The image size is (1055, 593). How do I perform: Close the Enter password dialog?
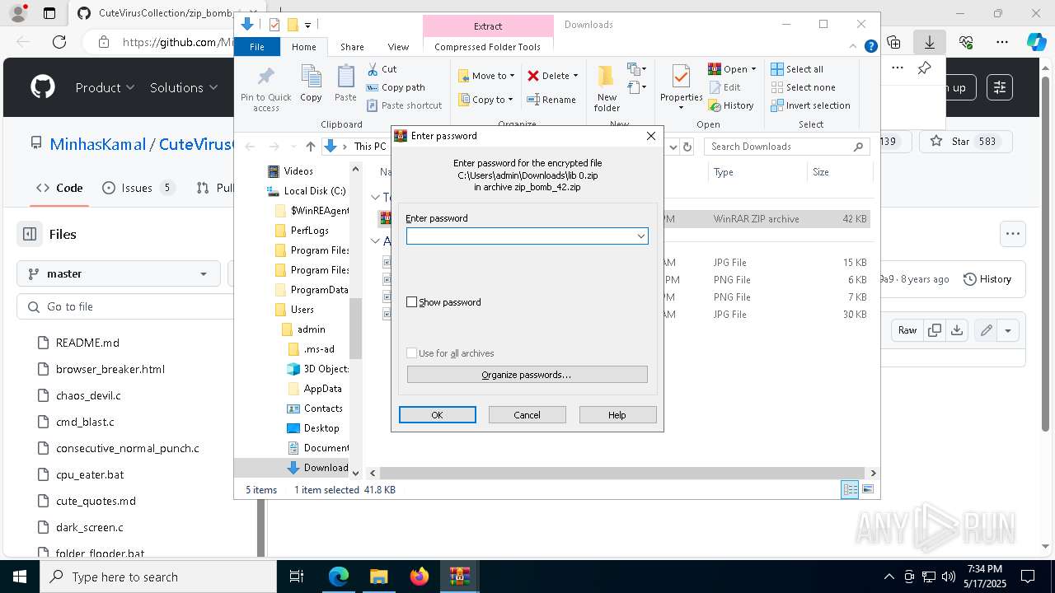650,136
